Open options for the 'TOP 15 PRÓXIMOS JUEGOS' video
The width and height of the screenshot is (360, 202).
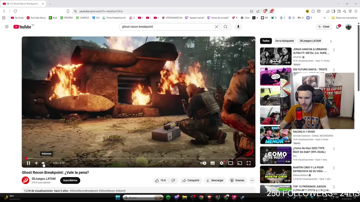point(334,187)
